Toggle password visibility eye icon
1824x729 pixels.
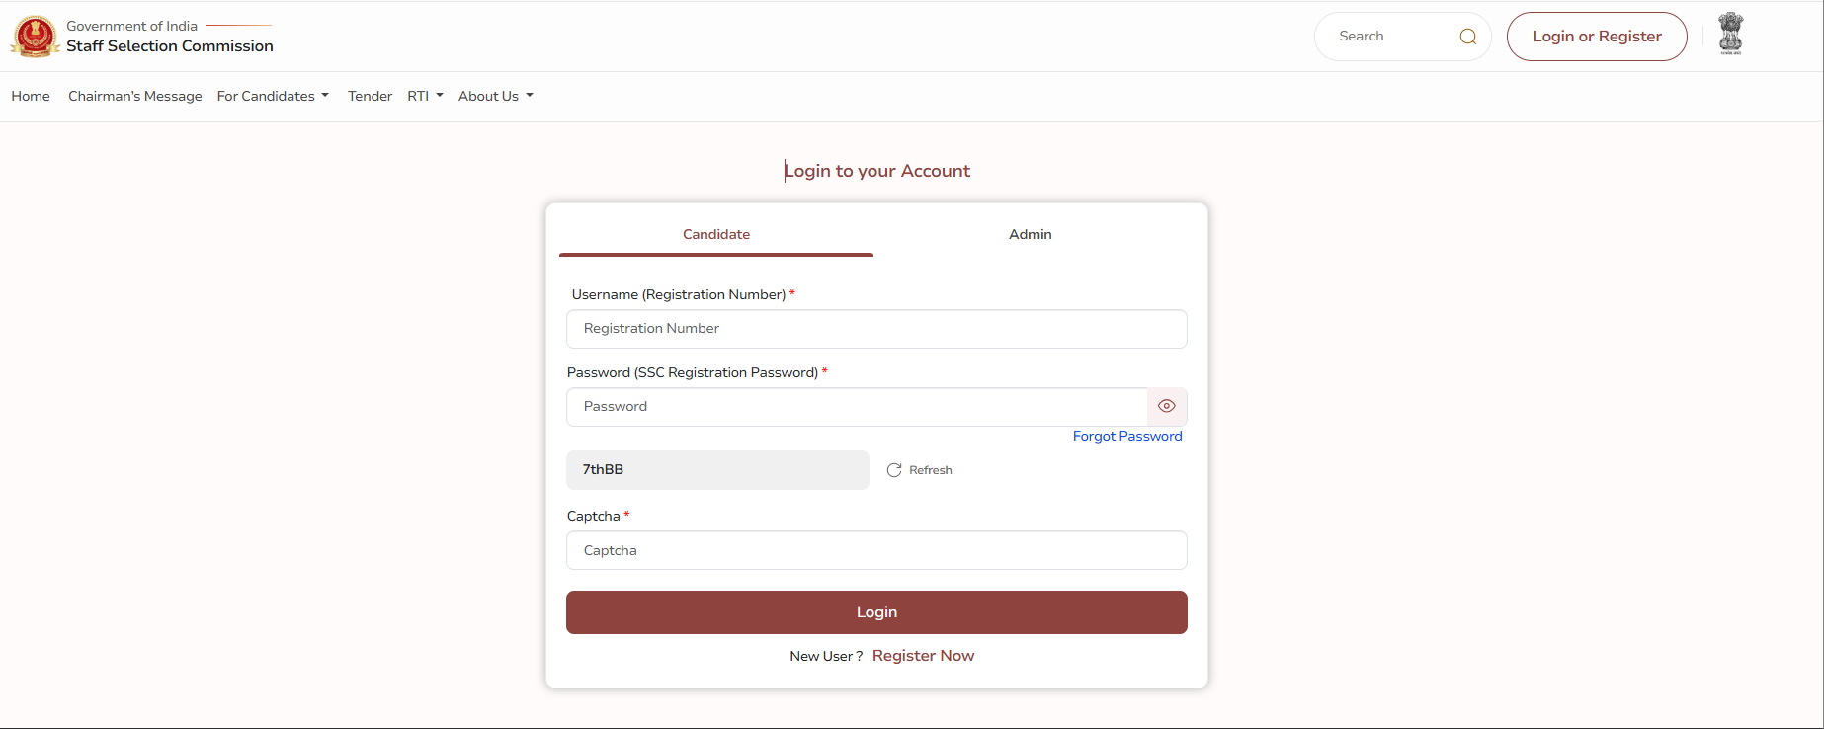click(x=1167, y=406)
